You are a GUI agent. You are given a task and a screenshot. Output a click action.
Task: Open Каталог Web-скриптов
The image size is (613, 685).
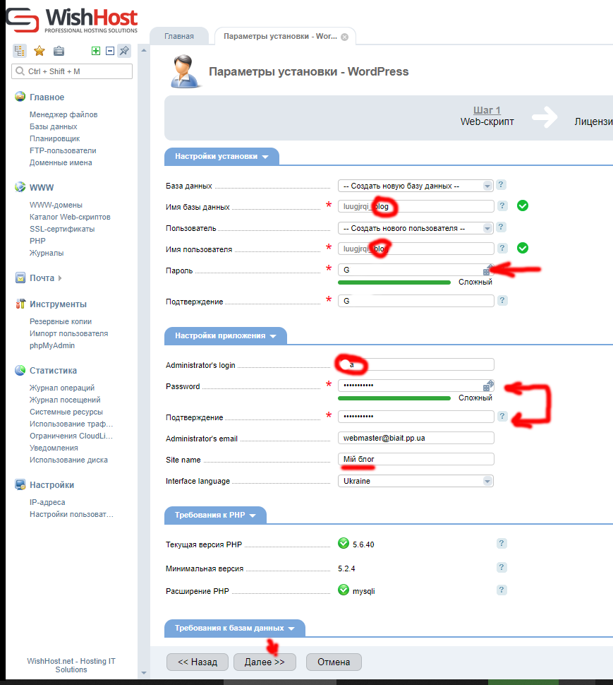pyautogui.click(x=70, y=217)
